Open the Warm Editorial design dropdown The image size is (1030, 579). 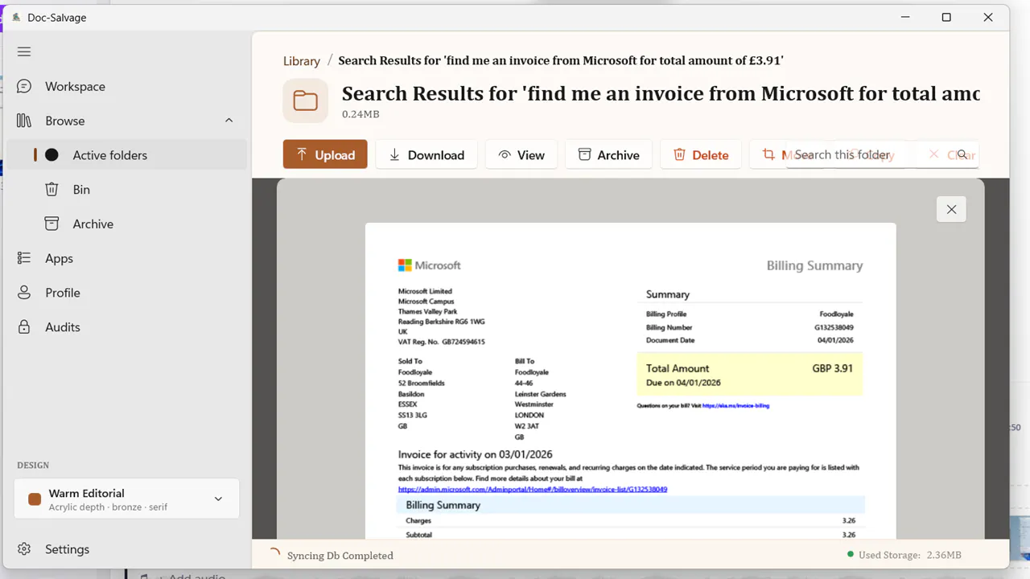[x=126, y=499]
